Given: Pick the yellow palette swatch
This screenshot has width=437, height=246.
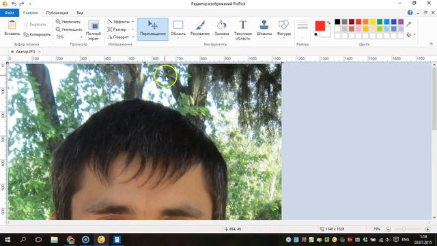Looking at the screenshot, I should coord(373,22).
